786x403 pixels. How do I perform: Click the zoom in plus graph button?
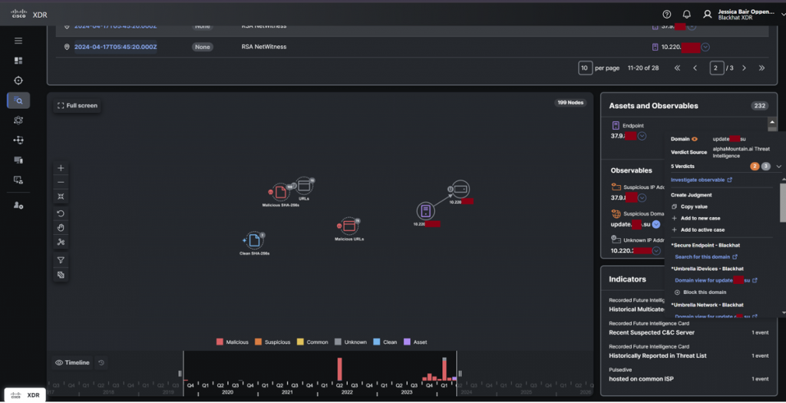tap(61, 168)
